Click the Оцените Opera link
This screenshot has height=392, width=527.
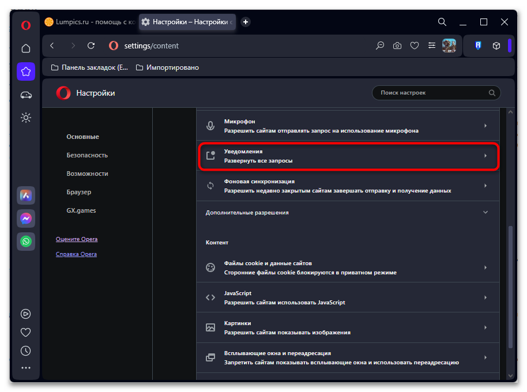77,239
